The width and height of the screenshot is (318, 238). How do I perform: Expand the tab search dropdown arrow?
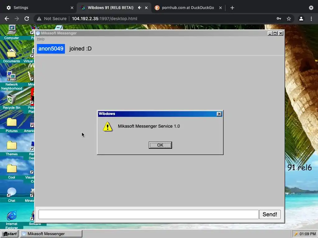coord(311,8)
